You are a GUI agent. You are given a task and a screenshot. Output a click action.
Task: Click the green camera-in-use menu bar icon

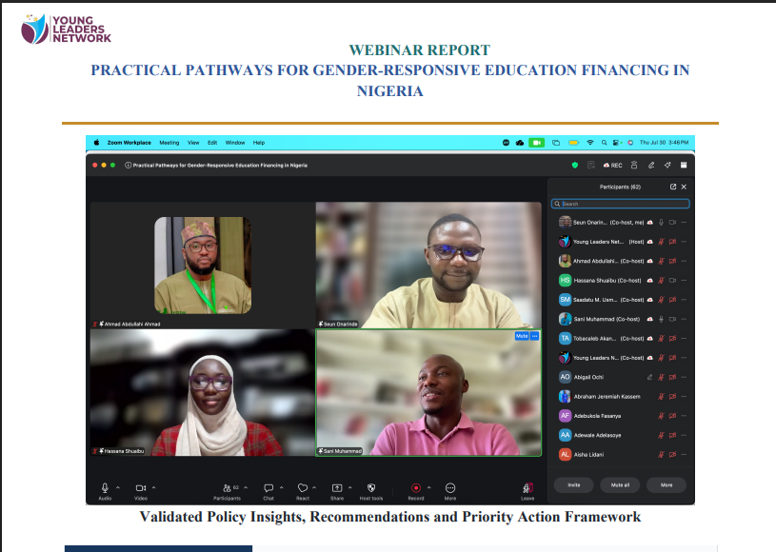(536, 143)
